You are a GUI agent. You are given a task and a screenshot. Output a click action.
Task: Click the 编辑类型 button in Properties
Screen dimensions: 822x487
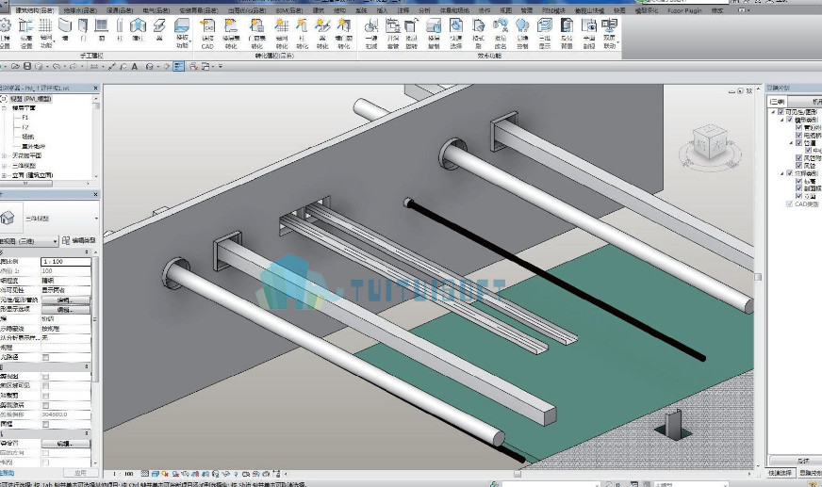pos(78,241)
